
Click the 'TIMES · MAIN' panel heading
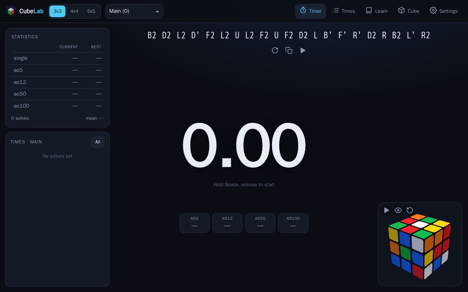pyautogui.click(x=26, y=142)
